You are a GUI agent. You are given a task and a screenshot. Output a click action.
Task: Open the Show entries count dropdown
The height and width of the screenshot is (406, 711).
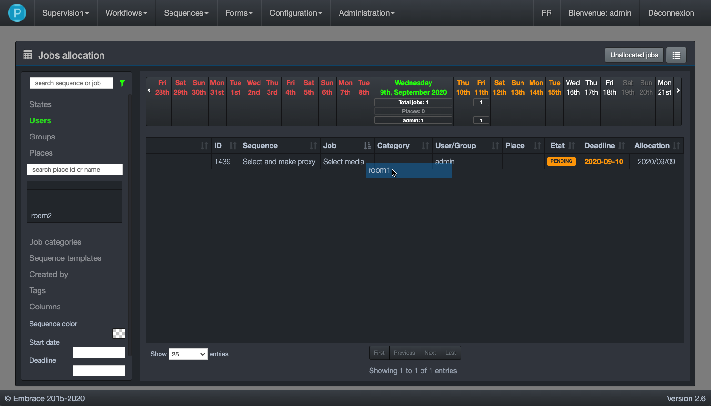188,354
